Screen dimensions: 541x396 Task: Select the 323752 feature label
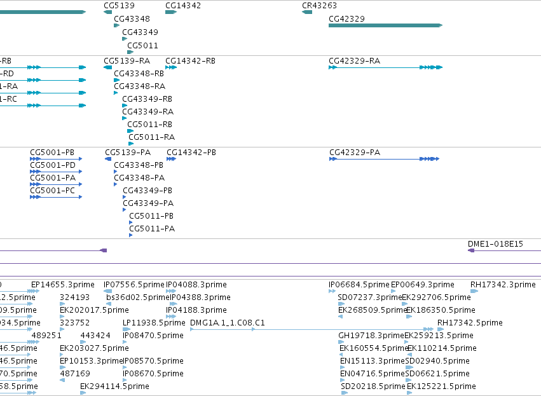coord(74,323)
